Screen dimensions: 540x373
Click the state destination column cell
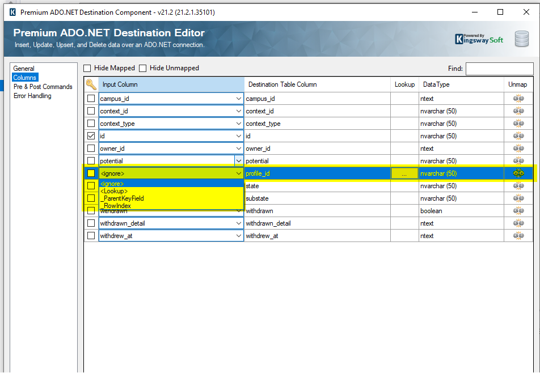coord(317,186)
